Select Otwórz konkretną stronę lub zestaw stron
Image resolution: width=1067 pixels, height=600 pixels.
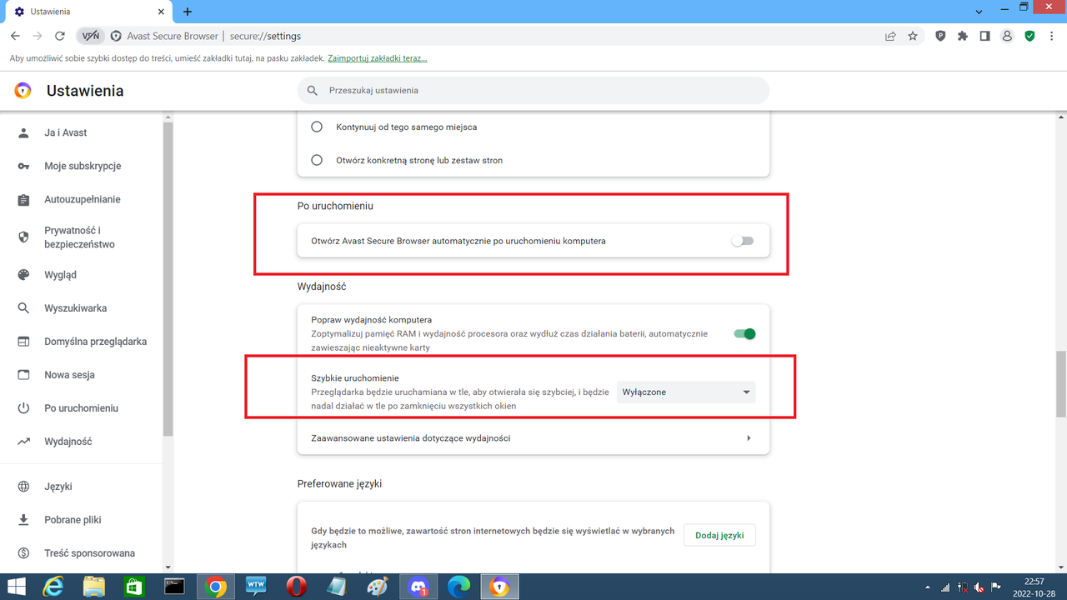click(317, 160)
